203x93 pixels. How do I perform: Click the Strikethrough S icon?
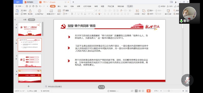point(82,14)
